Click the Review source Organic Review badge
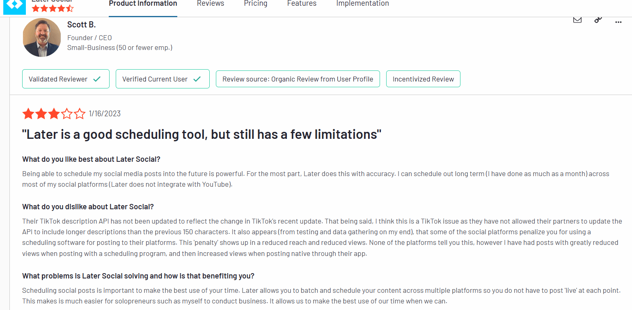The height and width of the screenshot is (310, 632). click(x=298, y=79)
